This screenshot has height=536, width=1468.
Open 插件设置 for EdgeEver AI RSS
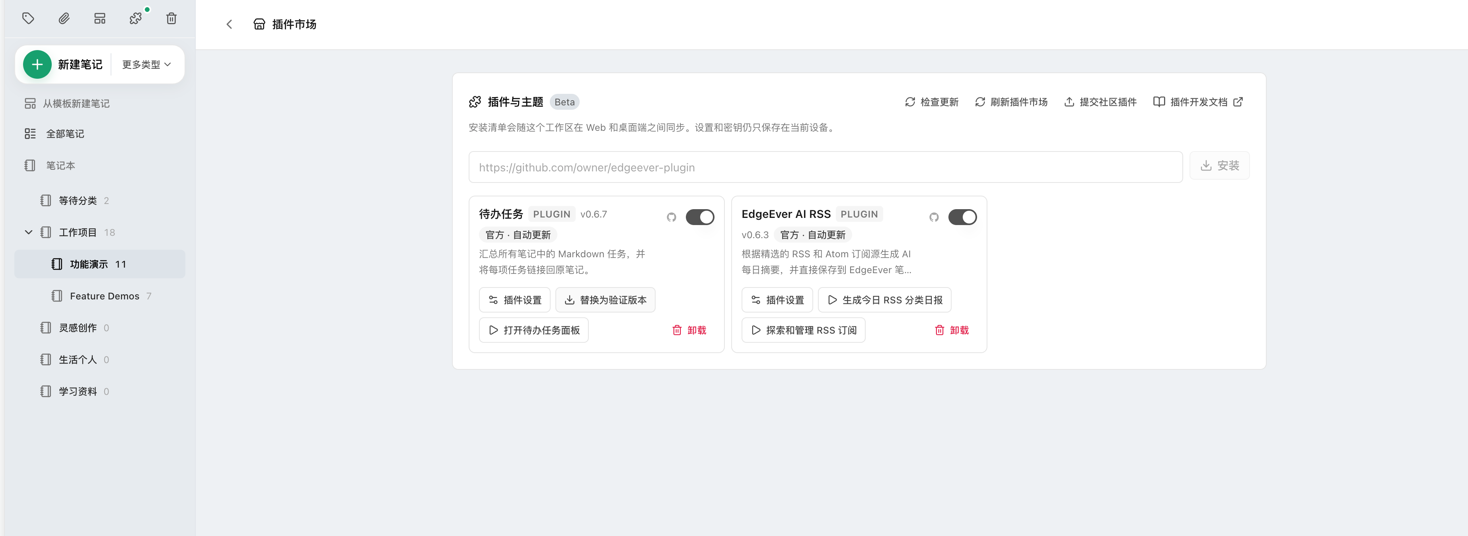[x=777, y=300]
